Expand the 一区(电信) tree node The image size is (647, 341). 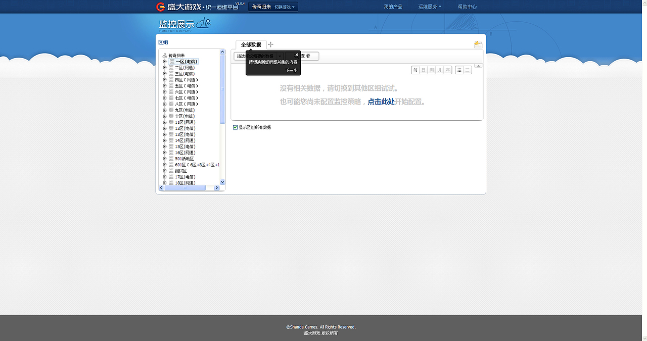[x=165, y=62]
